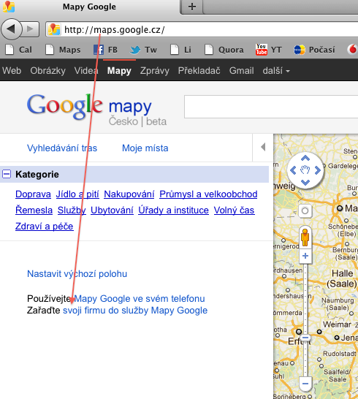
Task: Open Gmail from the Google bar
Action: point(241,71)
